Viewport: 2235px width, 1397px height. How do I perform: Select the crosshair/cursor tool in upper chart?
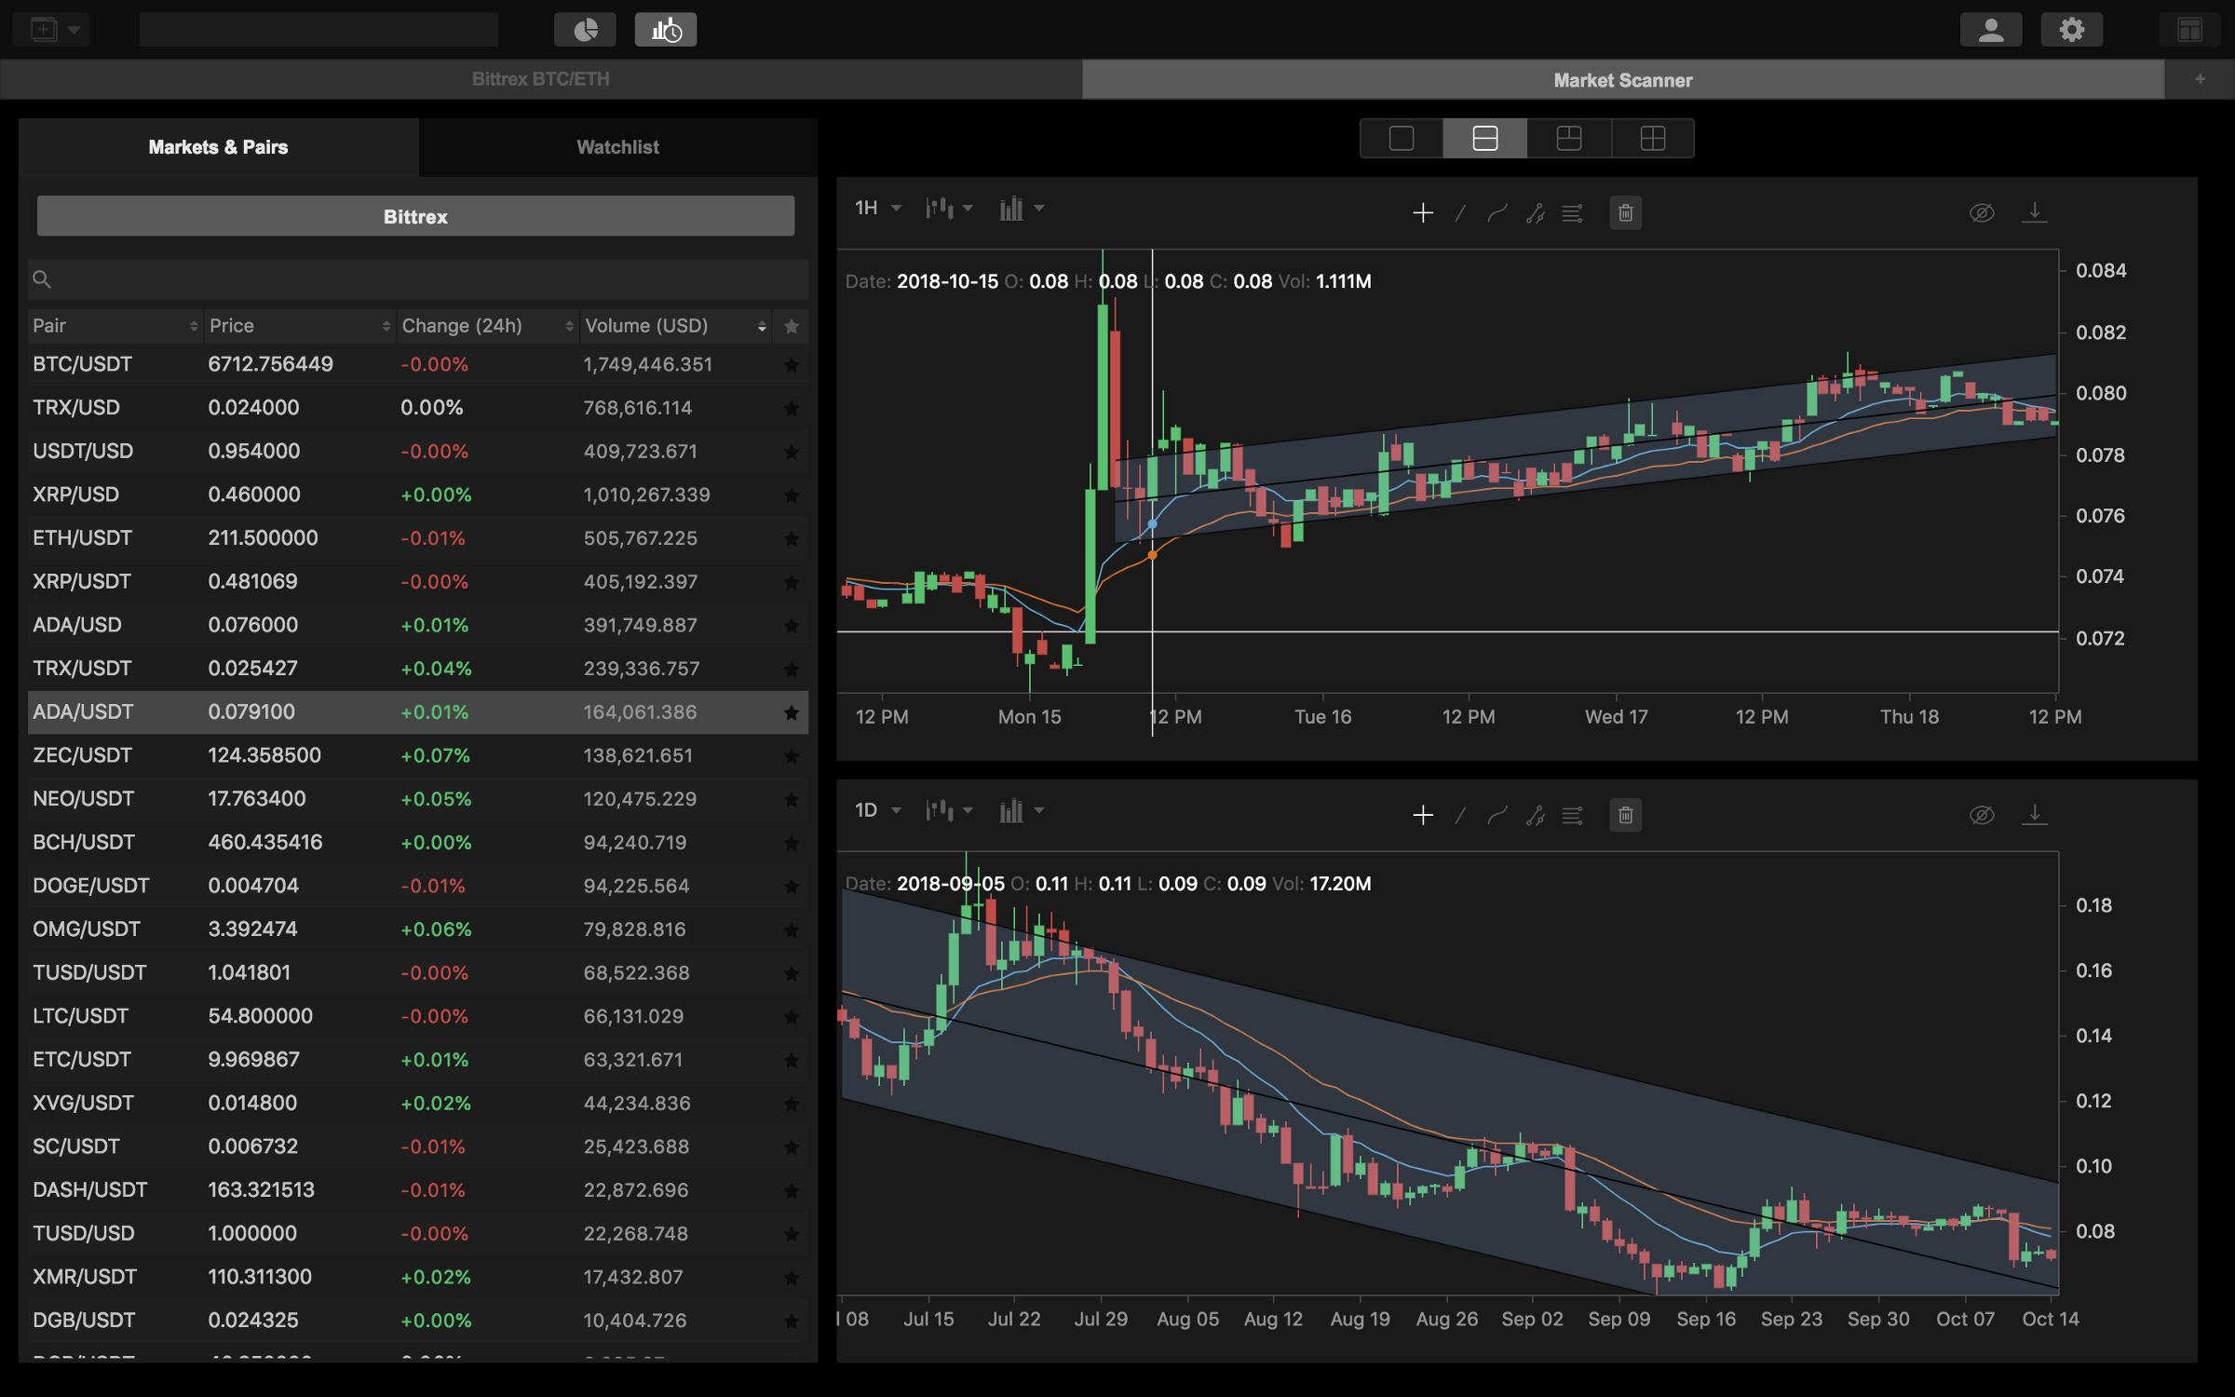tap(1422, 212)
